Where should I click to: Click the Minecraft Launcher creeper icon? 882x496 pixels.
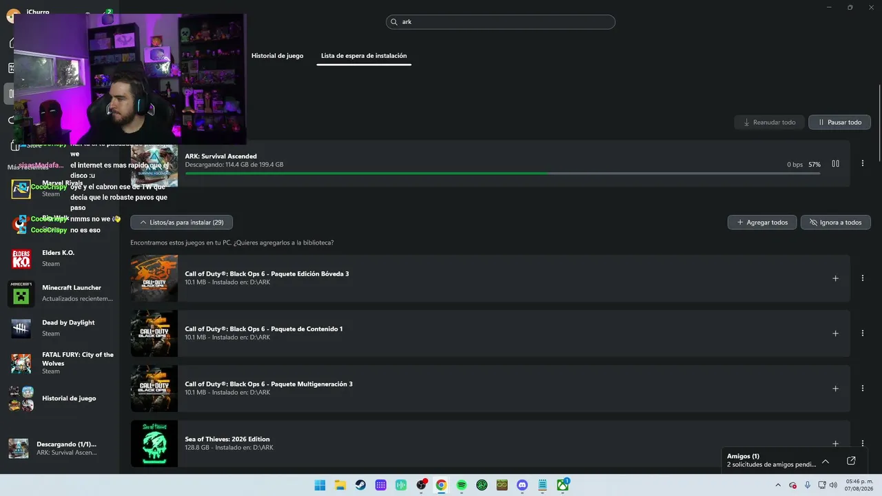tap(21, 294)
